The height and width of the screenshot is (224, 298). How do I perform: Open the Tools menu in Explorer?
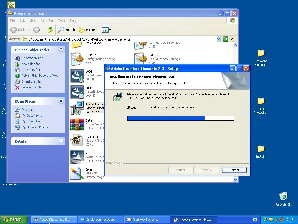[62, 20]
